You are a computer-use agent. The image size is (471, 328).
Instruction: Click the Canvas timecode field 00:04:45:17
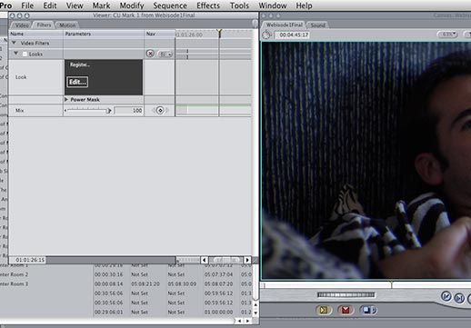293,35
